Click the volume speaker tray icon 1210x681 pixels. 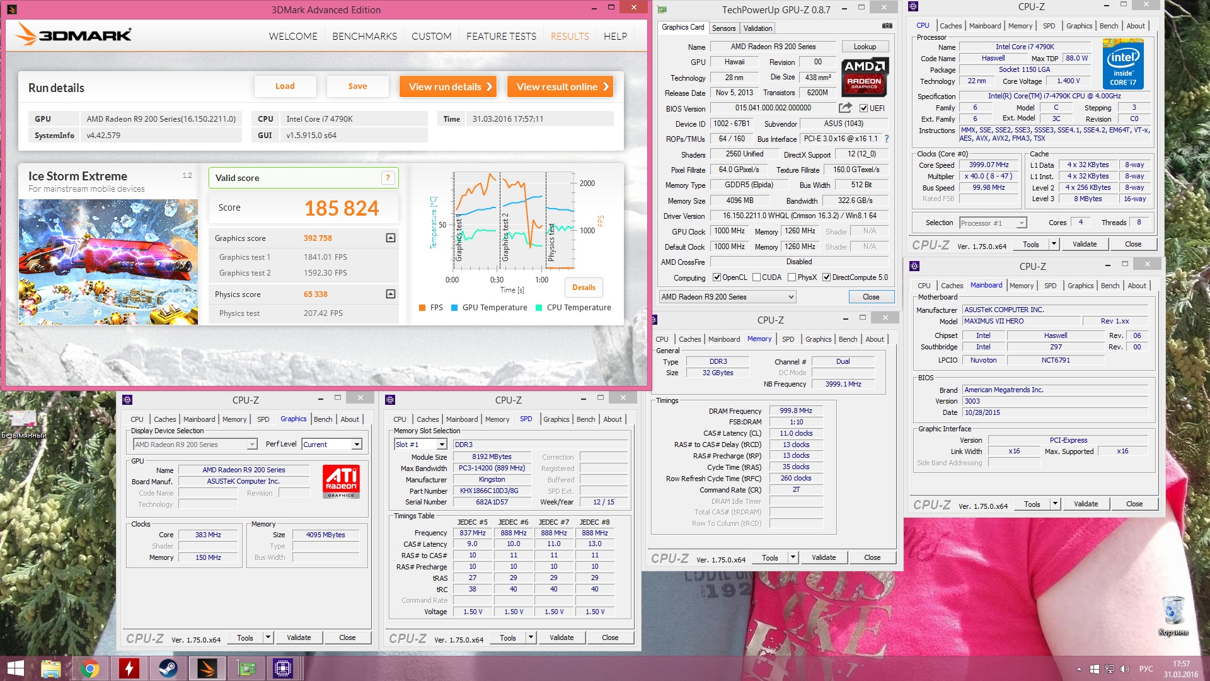click(1124, 669)
